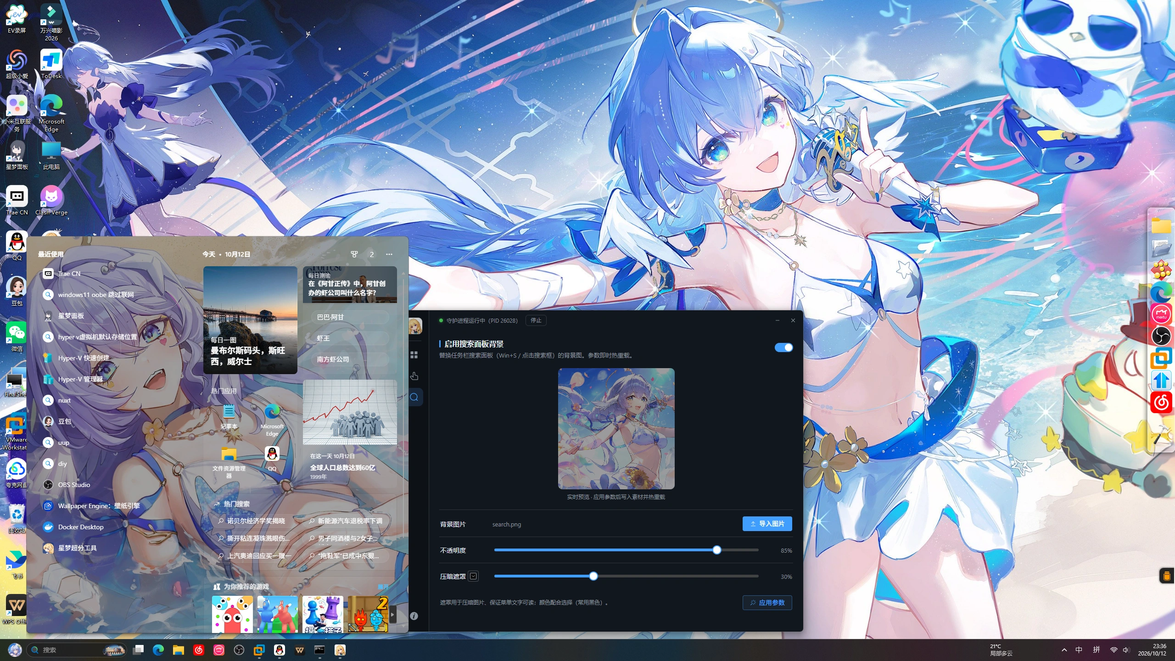Open the info icon in app sidebar
The width and height of the screenshot is (1175, 661).
click(414, 616)
